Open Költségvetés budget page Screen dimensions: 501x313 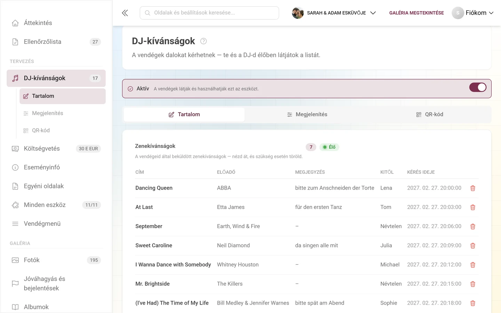pyautogui.click(x=56, y=149)
